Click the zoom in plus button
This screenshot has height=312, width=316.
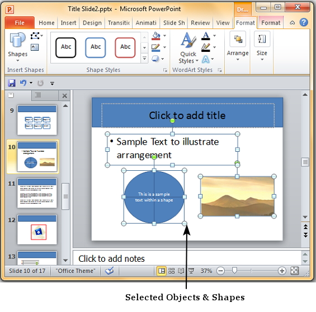[x=282, y=271]
